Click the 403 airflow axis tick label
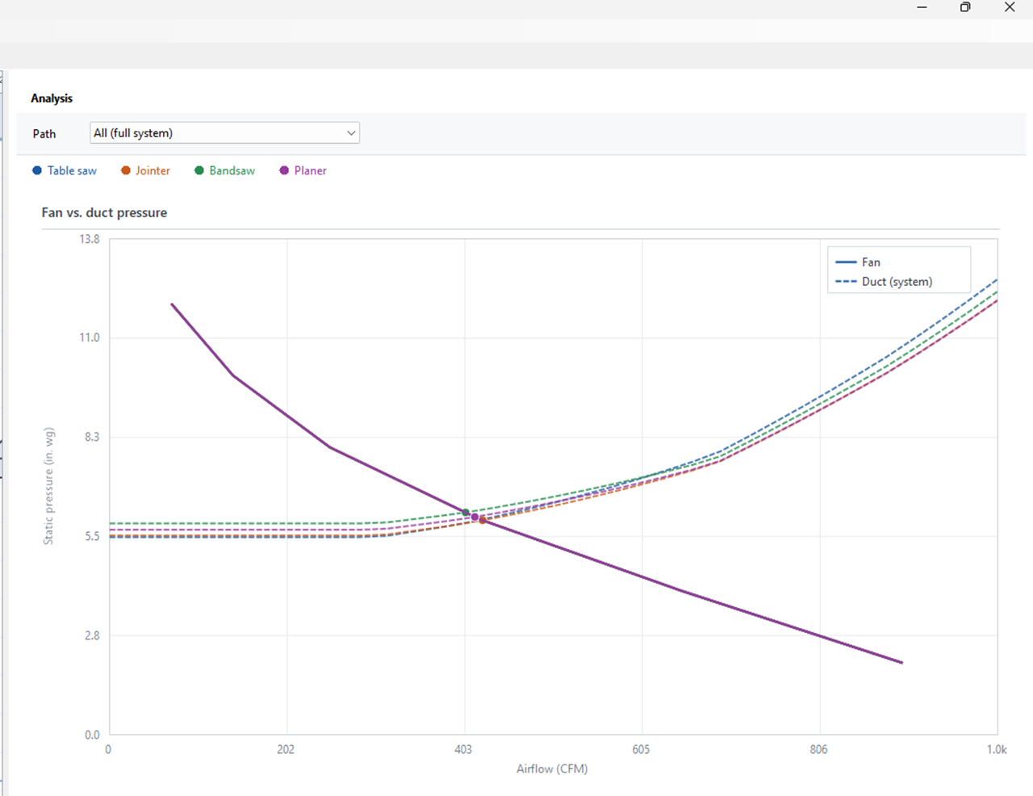1033x796 pixels. (463, 750)
